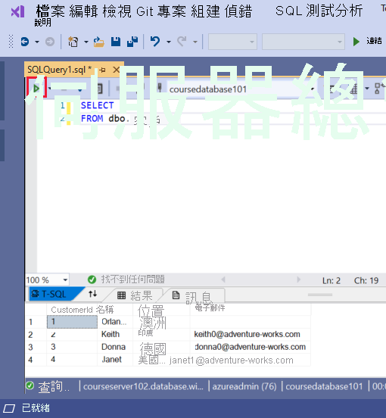Open the 測試 menu
Image resolution: width=386 pixels, height=418 pixels.
[319, 11]
